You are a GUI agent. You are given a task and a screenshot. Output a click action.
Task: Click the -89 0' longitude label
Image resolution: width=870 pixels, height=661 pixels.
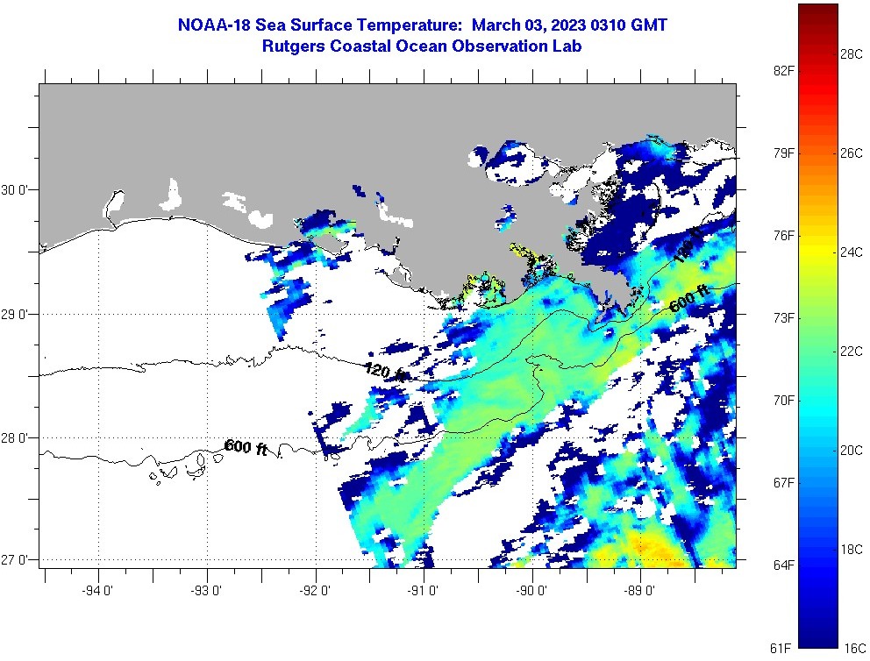pyautogui.click(x=639, y=591)
